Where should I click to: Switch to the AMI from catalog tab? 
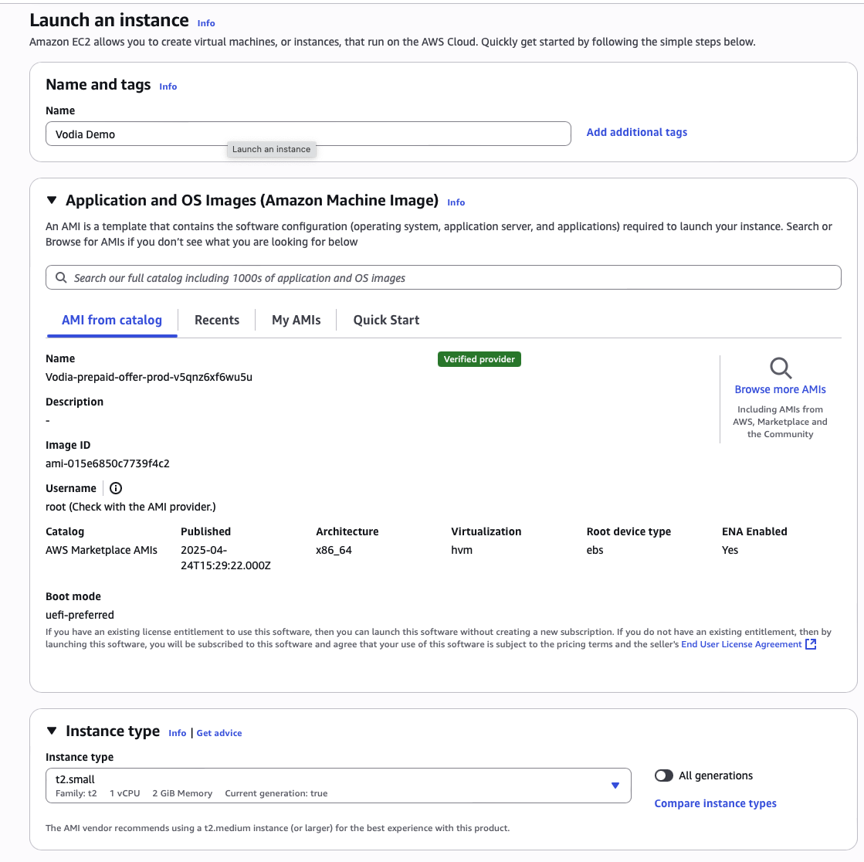[x=112, y=321]
